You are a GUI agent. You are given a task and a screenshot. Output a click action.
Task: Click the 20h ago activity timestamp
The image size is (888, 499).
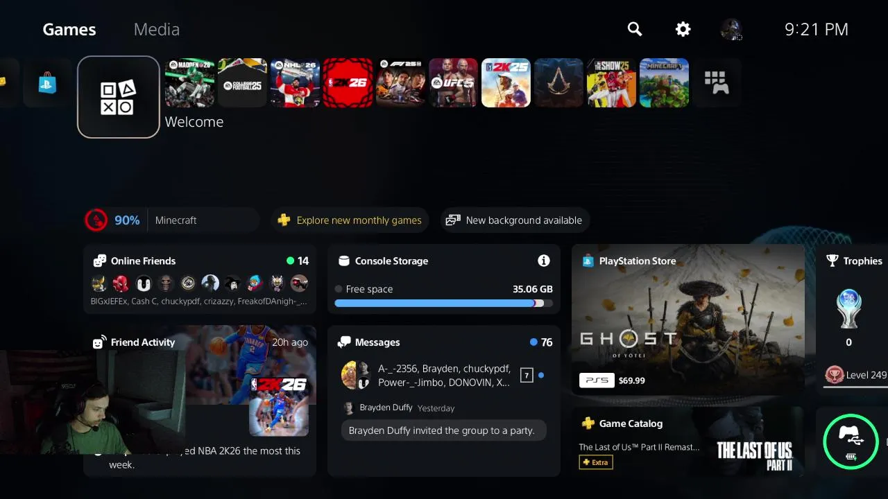click(x=290, y=342)
